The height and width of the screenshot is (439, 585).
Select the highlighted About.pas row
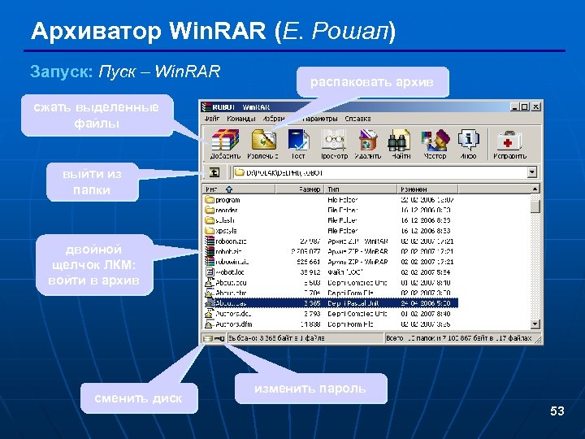pyautogui.click(x=331, y=303)
